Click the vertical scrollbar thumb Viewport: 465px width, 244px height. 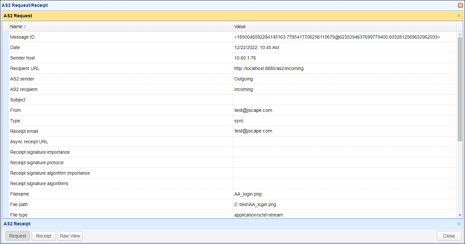tap(460, 89)
